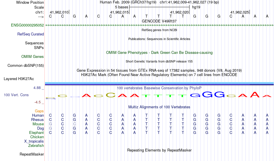Open the Layered H3K27Ac track label

click(x=19, y=79)
